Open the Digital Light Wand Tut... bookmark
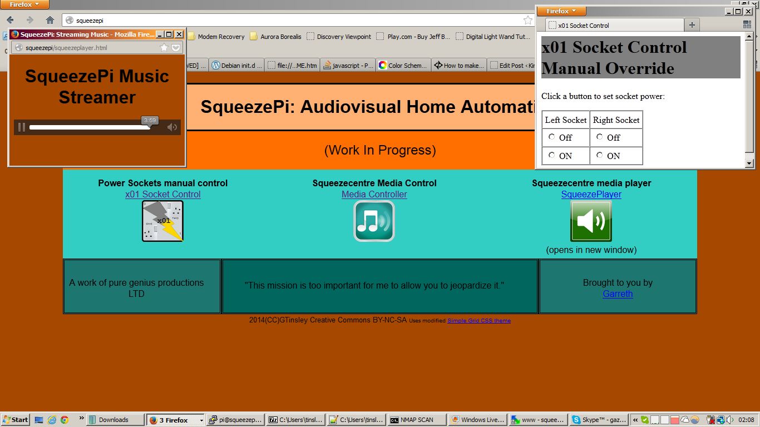 (493, 37)
